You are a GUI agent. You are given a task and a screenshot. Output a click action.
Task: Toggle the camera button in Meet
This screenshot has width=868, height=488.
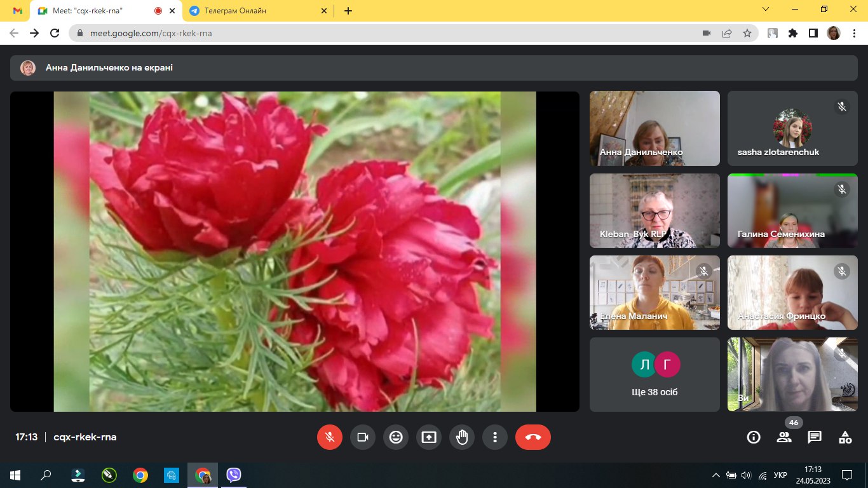tap(363, 437)
